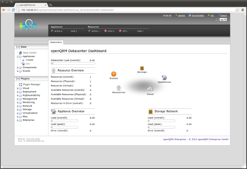Expand the Misc plugin node
Screen dimensions: 247x169
click(18, 117)
